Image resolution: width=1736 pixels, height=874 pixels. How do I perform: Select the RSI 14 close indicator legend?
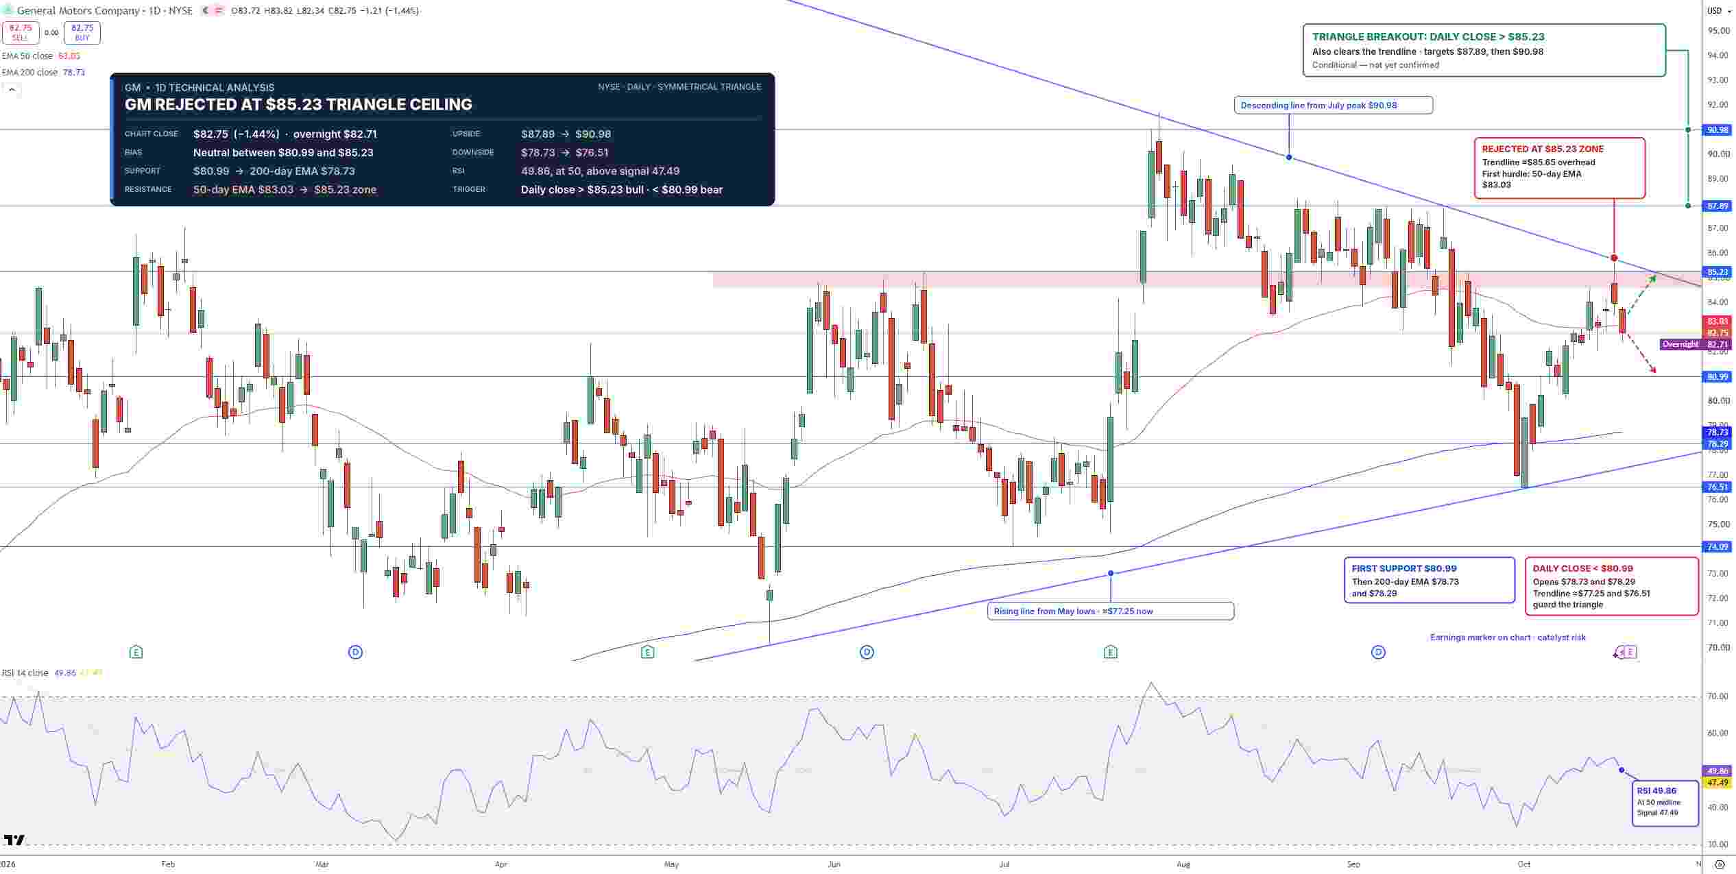click(52, 672)
